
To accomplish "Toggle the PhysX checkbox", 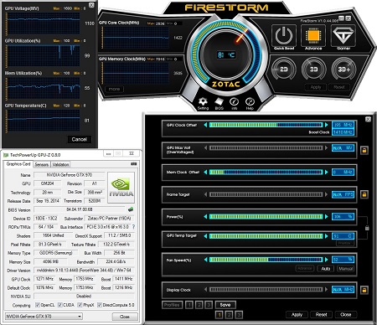I will 80,305.
